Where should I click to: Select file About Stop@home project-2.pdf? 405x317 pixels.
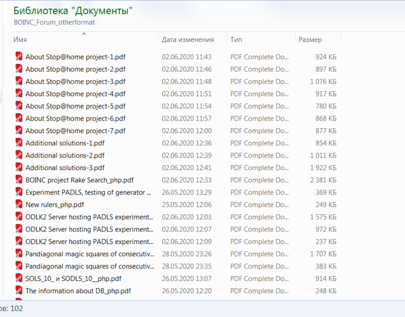click(76, 69)
